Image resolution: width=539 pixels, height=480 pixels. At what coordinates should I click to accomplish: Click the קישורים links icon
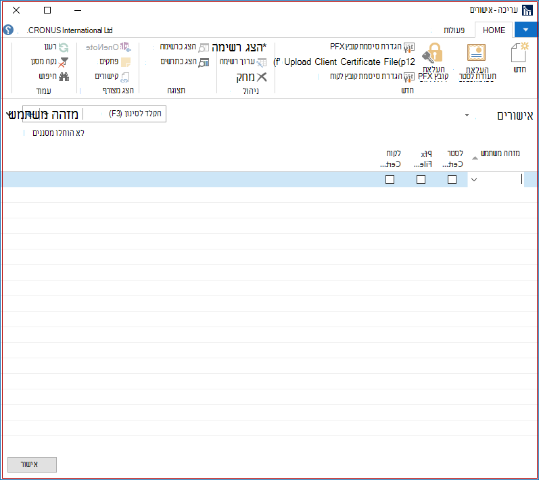[125, 77]
